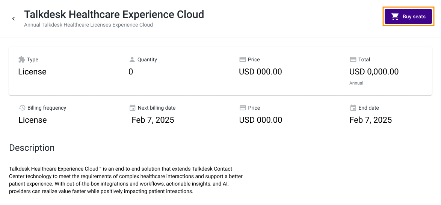Click the back chevron arrow
Screen dimensions: 441x205
tap(13, 19)
